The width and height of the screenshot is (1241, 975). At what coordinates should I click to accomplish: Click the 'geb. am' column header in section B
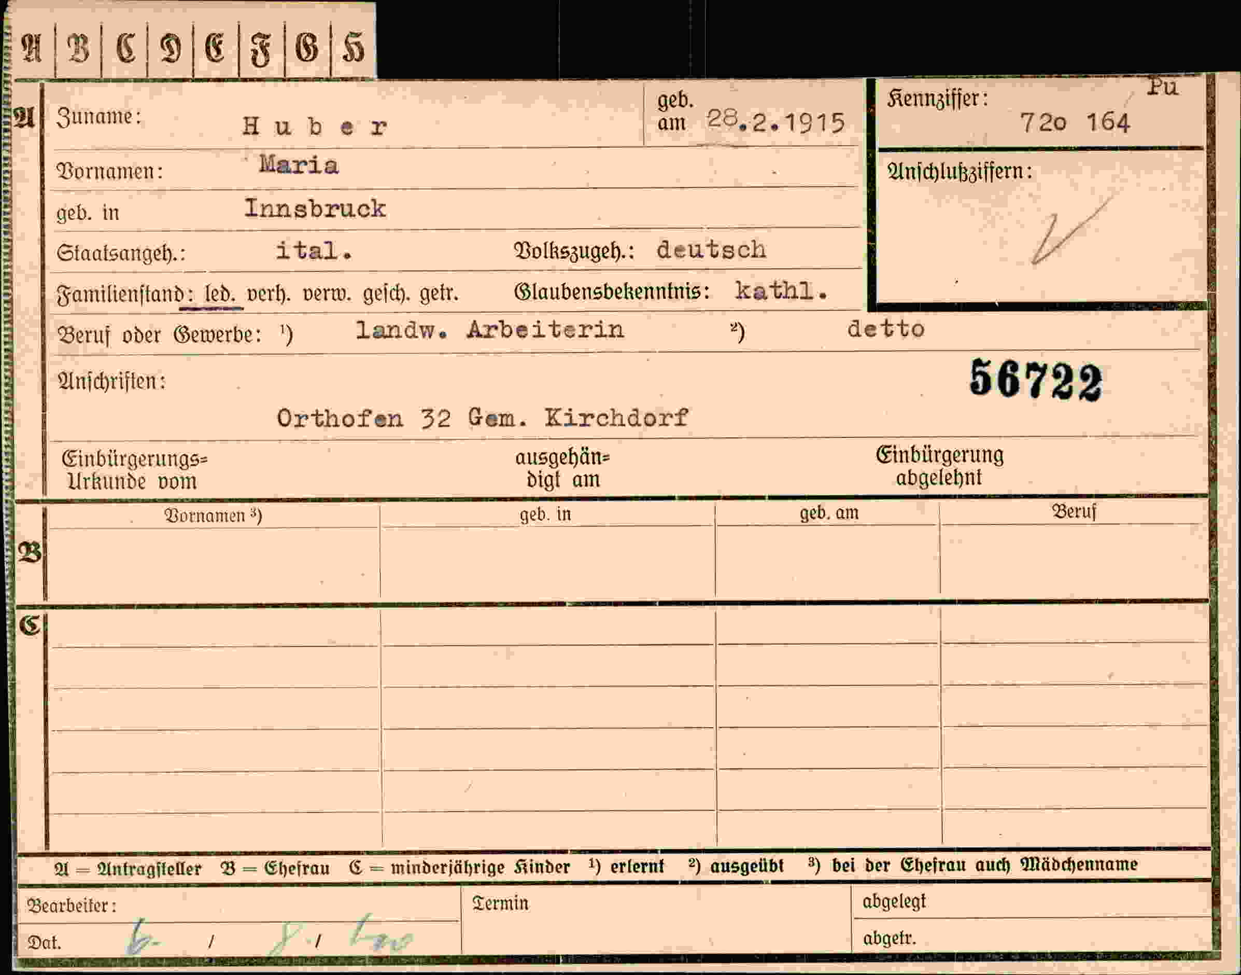coord(829,514)
